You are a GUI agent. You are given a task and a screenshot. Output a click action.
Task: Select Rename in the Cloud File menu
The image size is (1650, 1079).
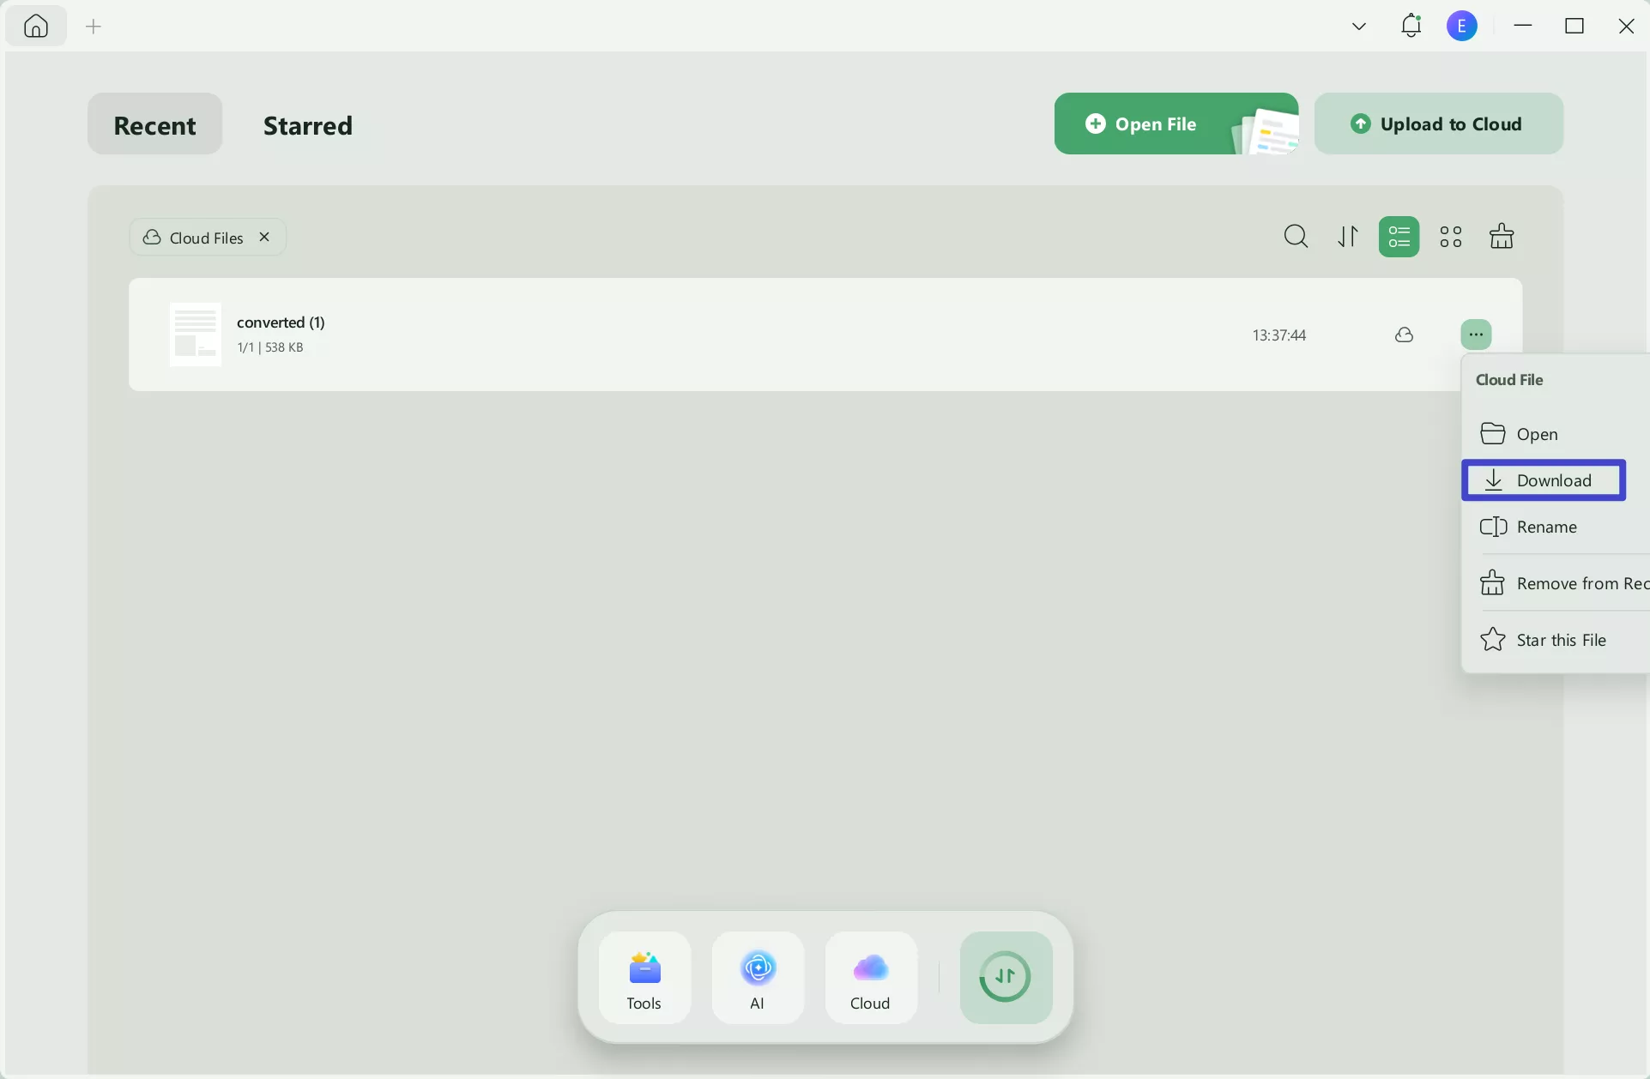pyautogui.click(x=1547, y=527)
